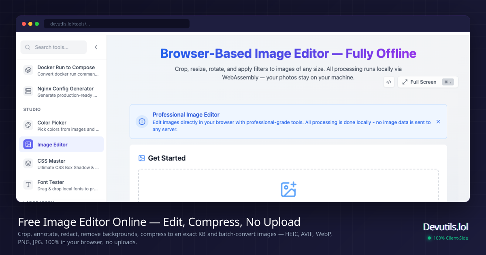Viewport: 486px width, 255px height.
Task: Click the Full Screen button
Action: tap(428, 82)
